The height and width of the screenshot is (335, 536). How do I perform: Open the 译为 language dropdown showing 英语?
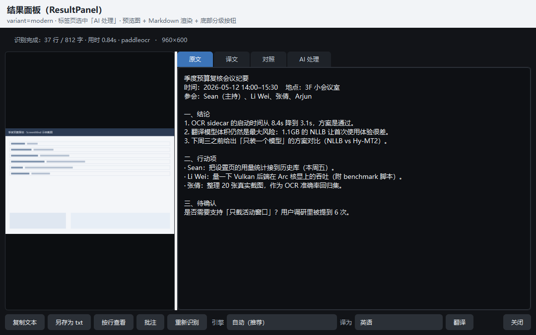click(x=399, y=323)
